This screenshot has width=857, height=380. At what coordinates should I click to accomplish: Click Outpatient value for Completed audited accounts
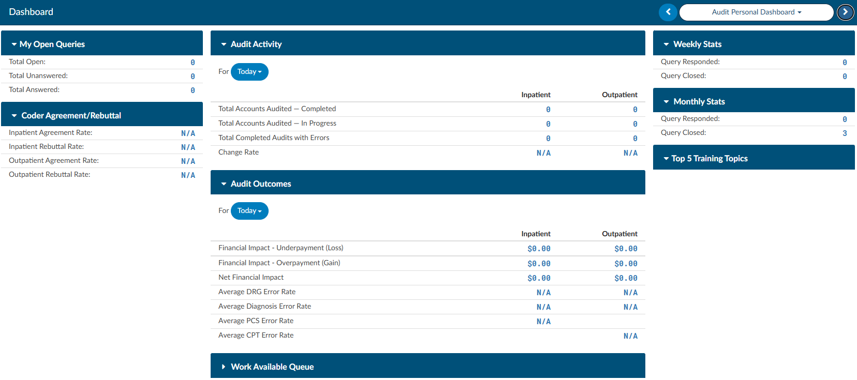click(x=635, y=109)
